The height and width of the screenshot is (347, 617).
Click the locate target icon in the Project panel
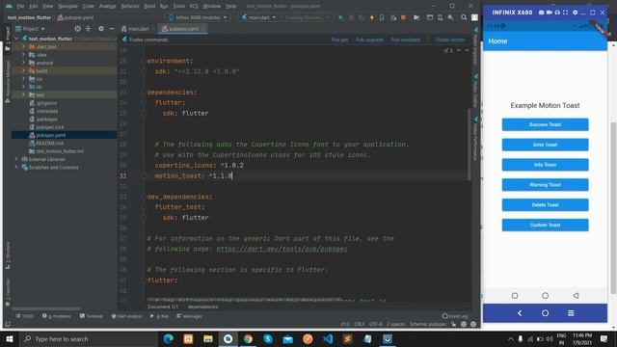coord(77,29)
